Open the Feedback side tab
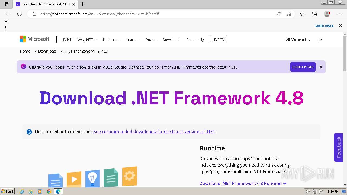 [x=338, y=147]
